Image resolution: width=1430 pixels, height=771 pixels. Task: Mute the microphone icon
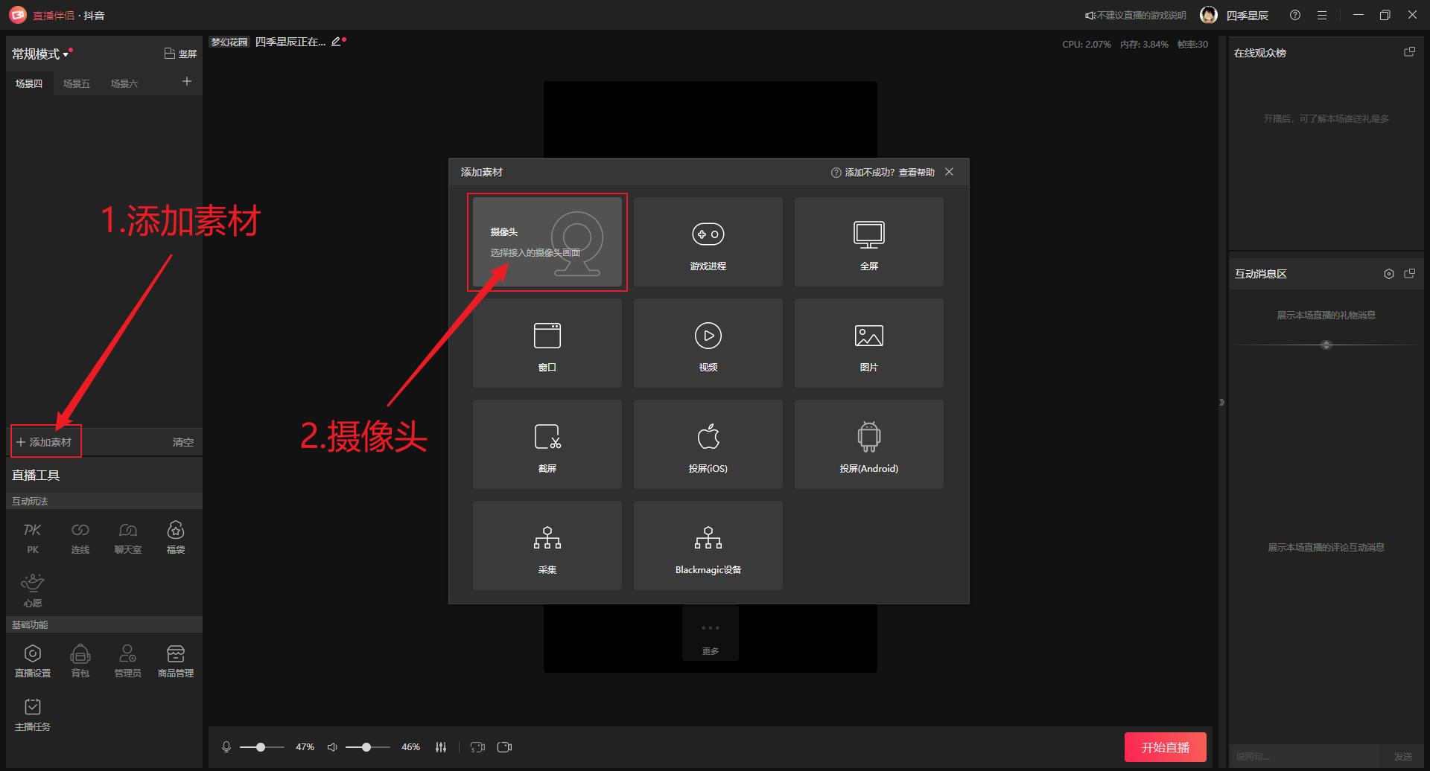(226, 746)
